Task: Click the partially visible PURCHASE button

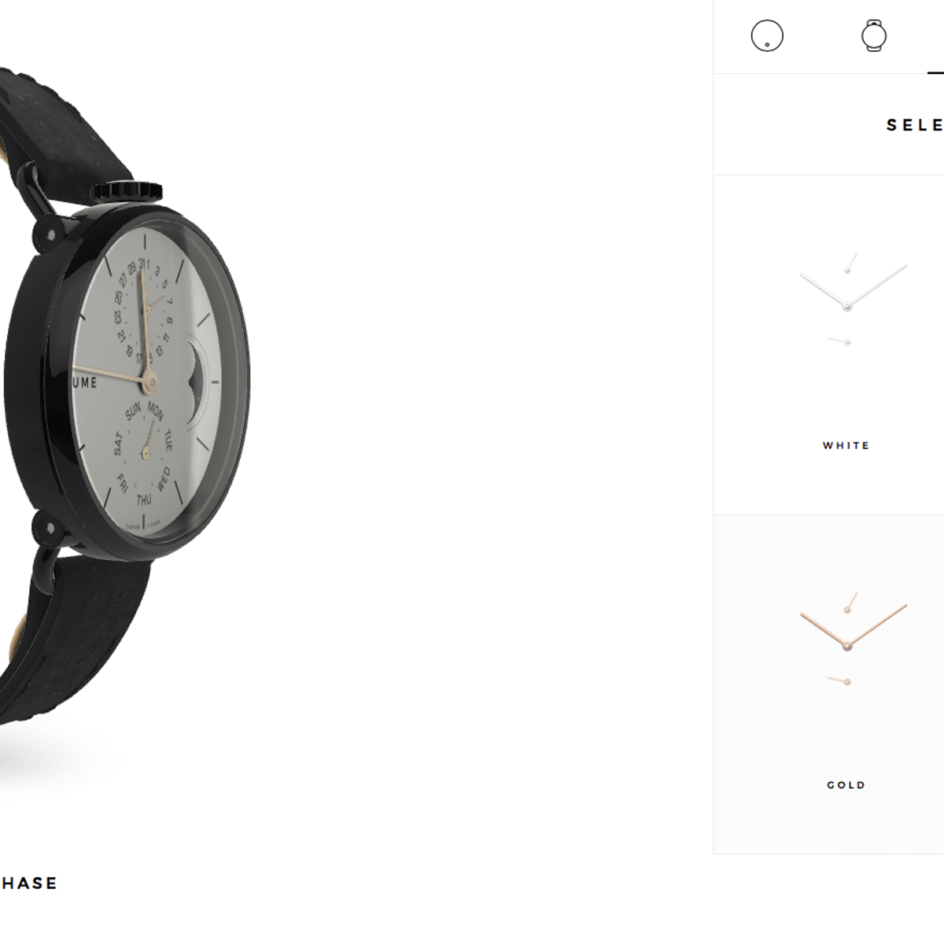Action: [29, 883]
